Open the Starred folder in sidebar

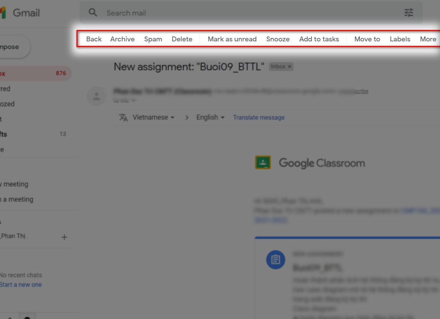click(5, 89)
